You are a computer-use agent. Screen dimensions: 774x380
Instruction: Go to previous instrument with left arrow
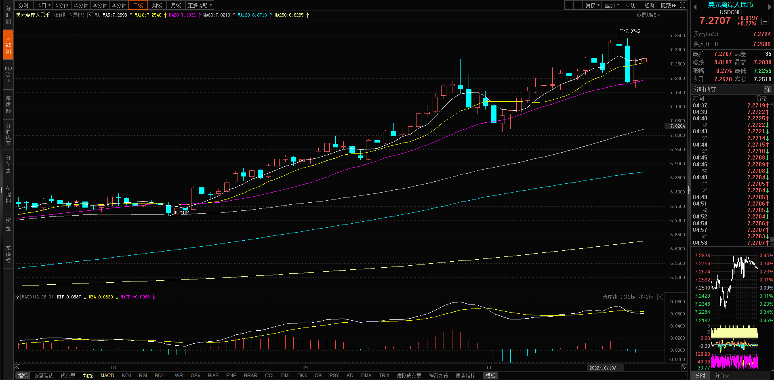click(695, 7)
